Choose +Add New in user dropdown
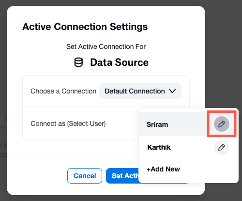The image size is (242, 201). pos(163,169)
